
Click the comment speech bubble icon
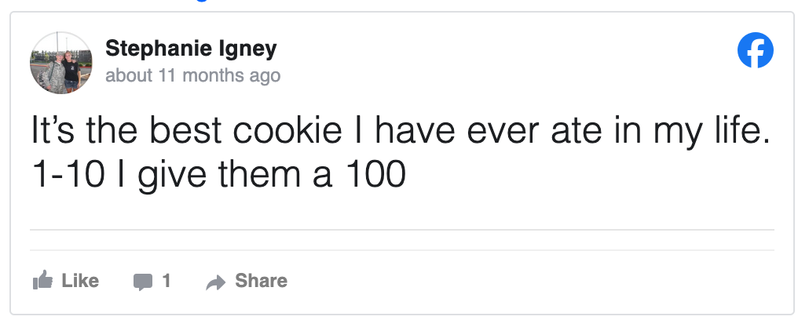pyautogui.click(x=143, y=282)
